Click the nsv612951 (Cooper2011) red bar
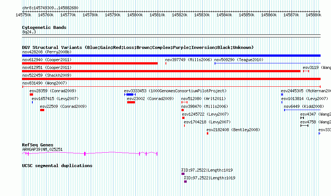 coord(161,71)
